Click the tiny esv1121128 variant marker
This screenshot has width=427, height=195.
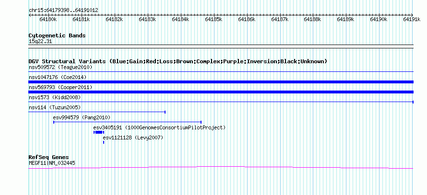tap(104, 142)
